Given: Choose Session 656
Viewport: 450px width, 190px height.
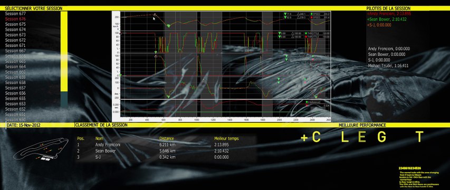Looking at the screenshot, I should click(15, 93).
